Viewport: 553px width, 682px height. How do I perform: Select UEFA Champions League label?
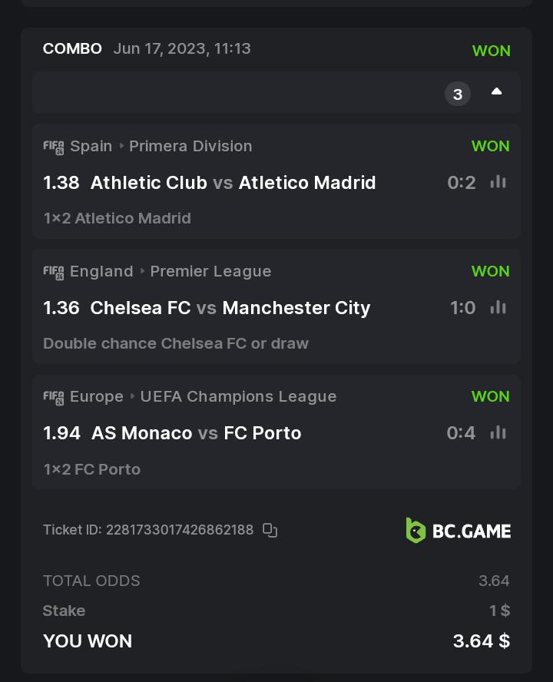click(x=238, y=396)
